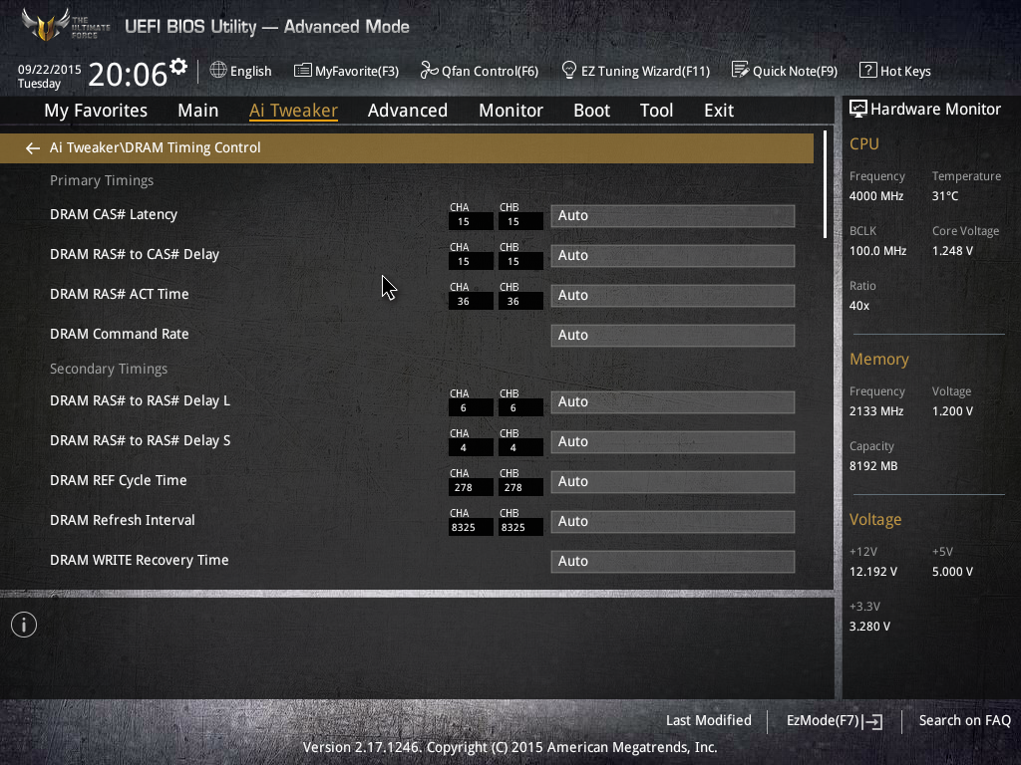
Task: Open DRAM Command Rate Auto dropdown
Action: tap(673, 335)
